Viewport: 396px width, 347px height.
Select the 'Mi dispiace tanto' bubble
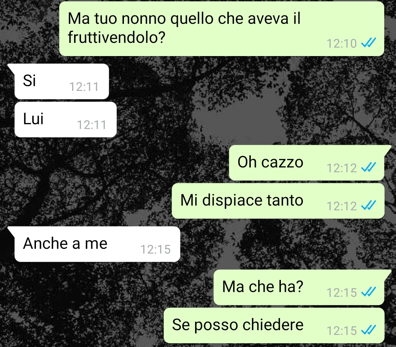tap(278, 201)
